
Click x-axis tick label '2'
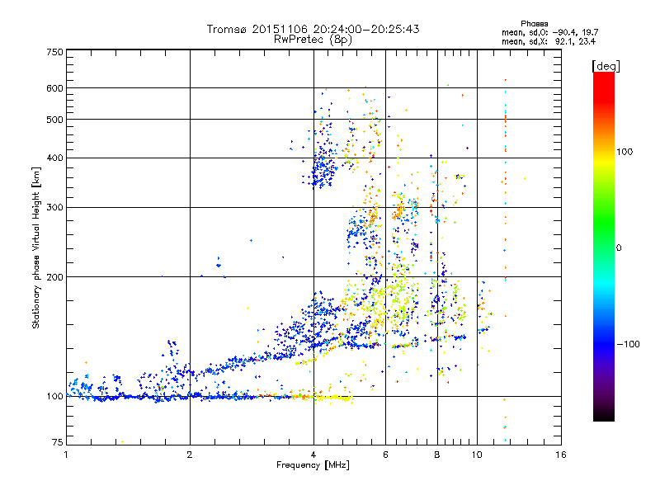(190, 455)
